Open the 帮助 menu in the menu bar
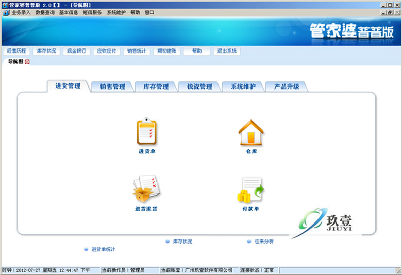 coord(135,12)
